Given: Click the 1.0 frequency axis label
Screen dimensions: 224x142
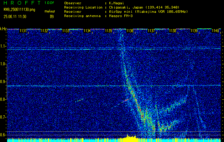Looking at the screenshot, I should 3,64.
